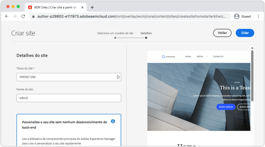Click the 'Título do site *' label
265x147 pixels.
(25, 69)
